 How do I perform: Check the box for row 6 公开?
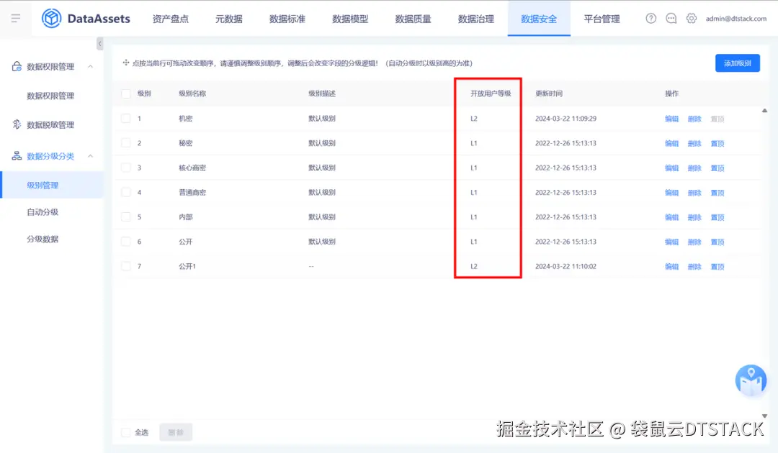pos(126,242)
